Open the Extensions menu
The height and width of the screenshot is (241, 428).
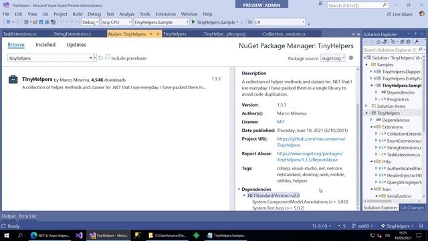(x=165, y=14)
